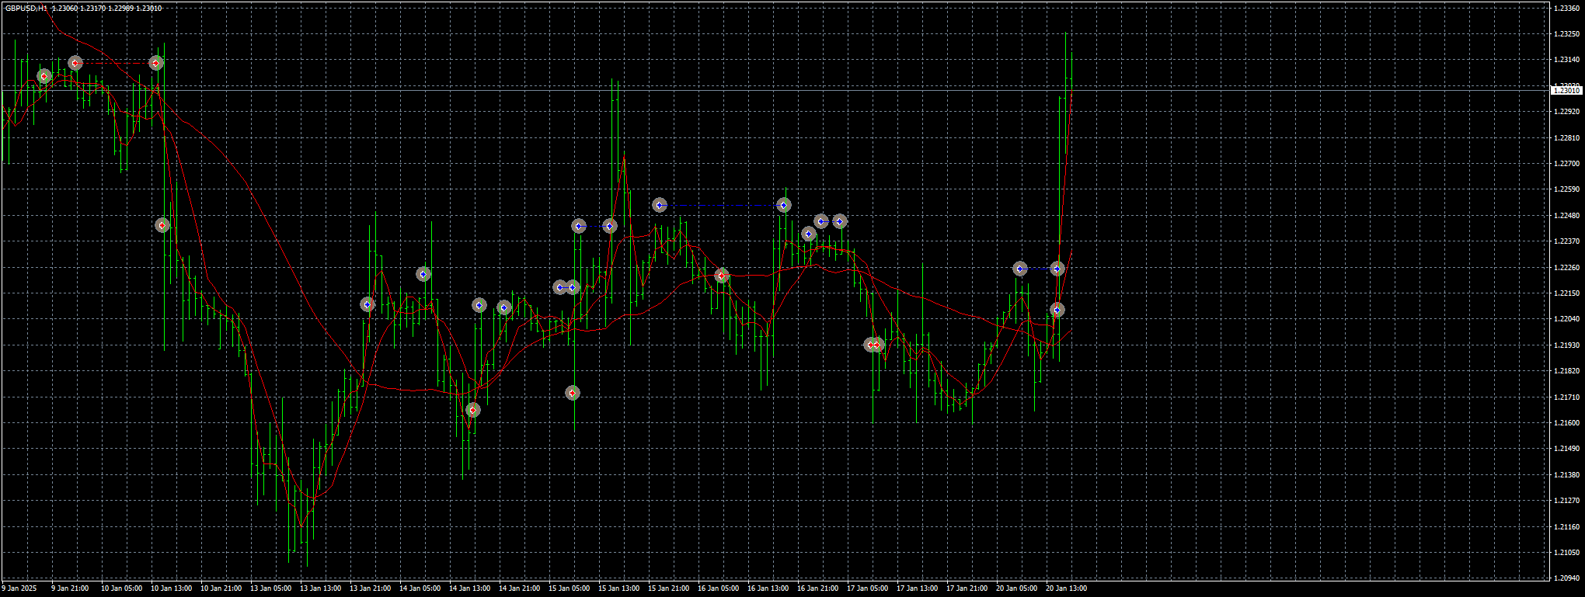
Task: Click time axis label 10 Jan 13:00
Action: (171, 588)
